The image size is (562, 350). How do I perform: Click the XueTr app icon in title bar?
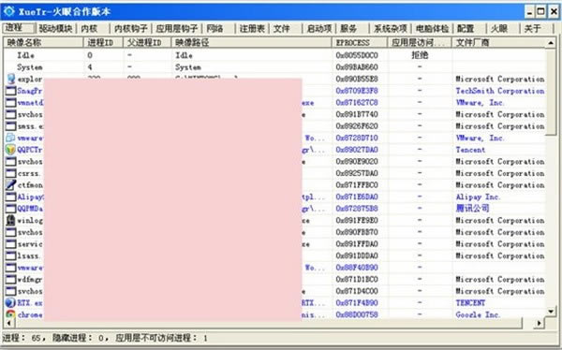9,11
